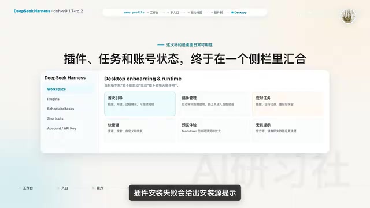This screenshot has width=370, height=208.
Task: Click the same profile label
Action: coord(134,12)
